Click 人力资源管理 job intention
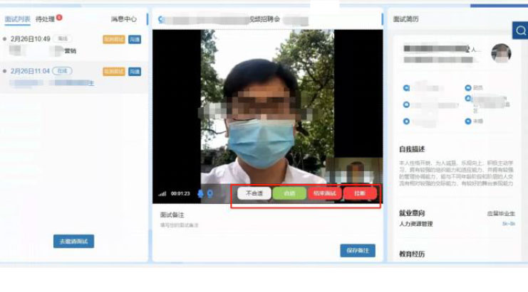 416,224
